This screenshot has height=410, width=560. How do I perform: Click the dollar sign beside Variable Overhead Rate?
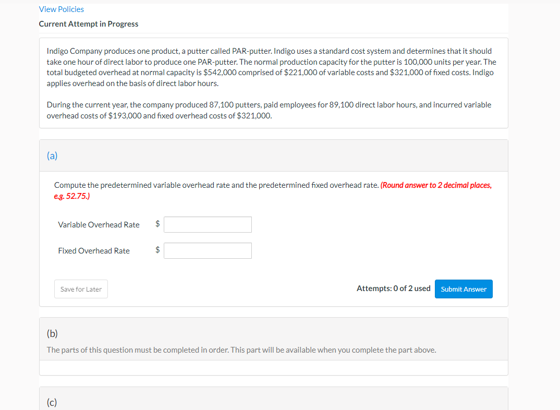tap(157, 224)
